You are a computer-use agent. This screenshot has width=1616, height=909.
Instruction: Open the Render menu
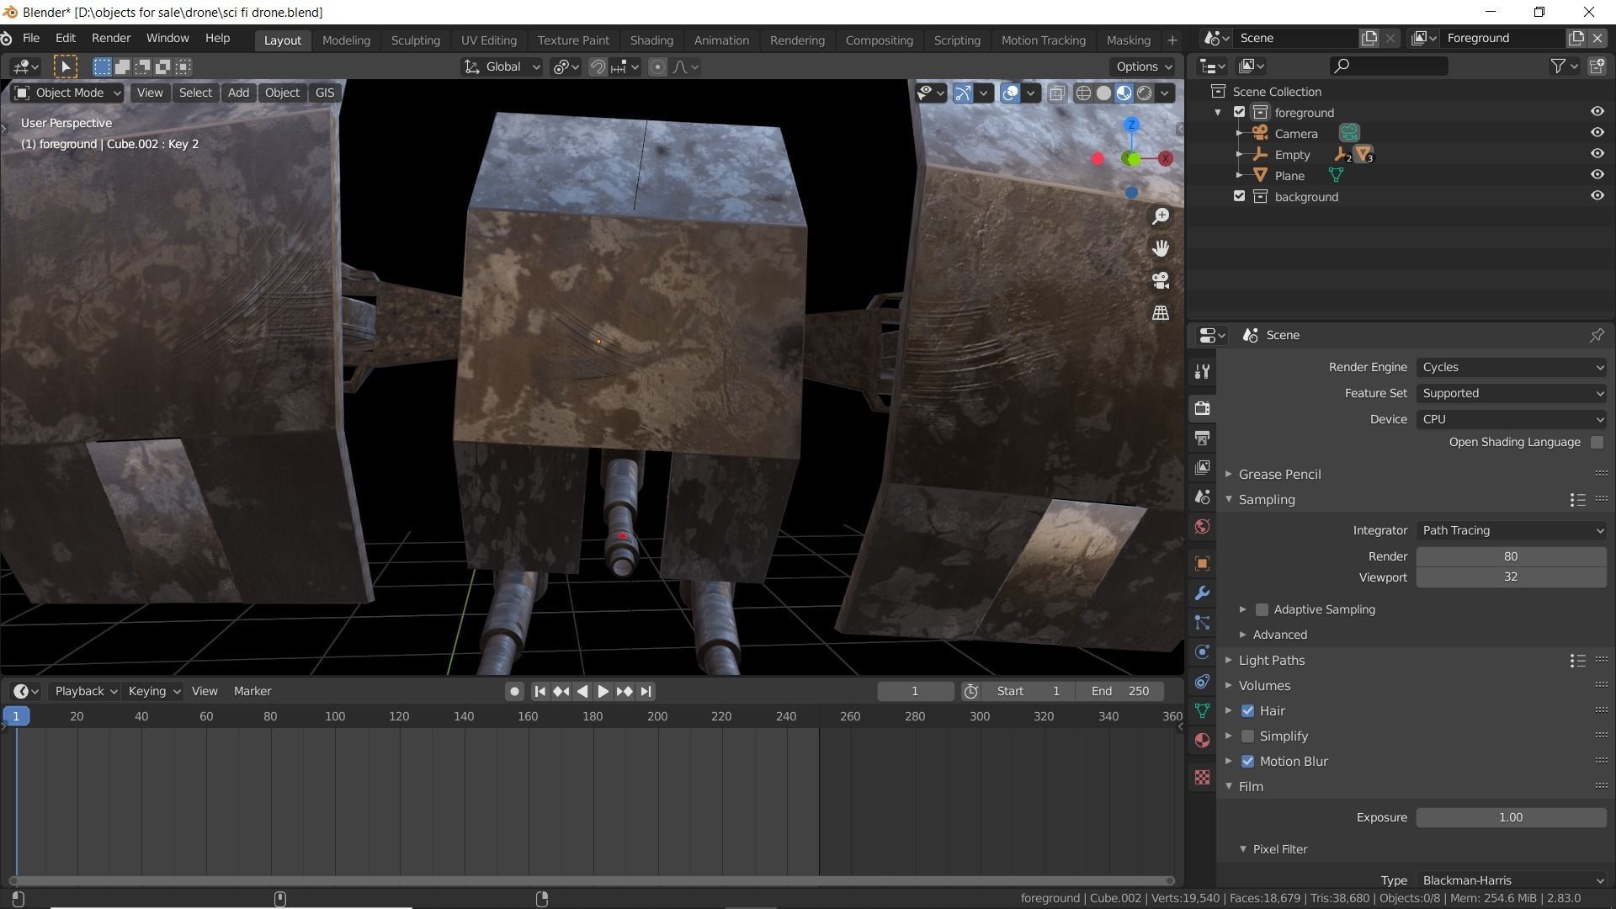pyautogui.click(x=110, y=39)
